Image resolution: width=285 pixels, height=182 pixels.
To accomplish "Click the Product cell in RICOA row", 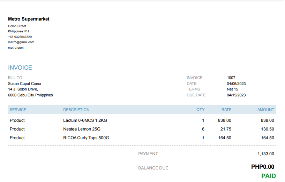I will point(17,138).
